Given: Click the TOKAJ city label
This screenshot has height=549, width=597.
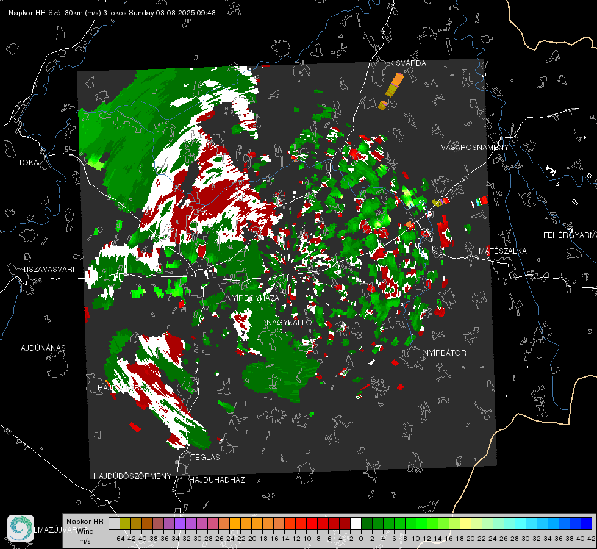Looking at the screenshot, I should tap(30, 163).
